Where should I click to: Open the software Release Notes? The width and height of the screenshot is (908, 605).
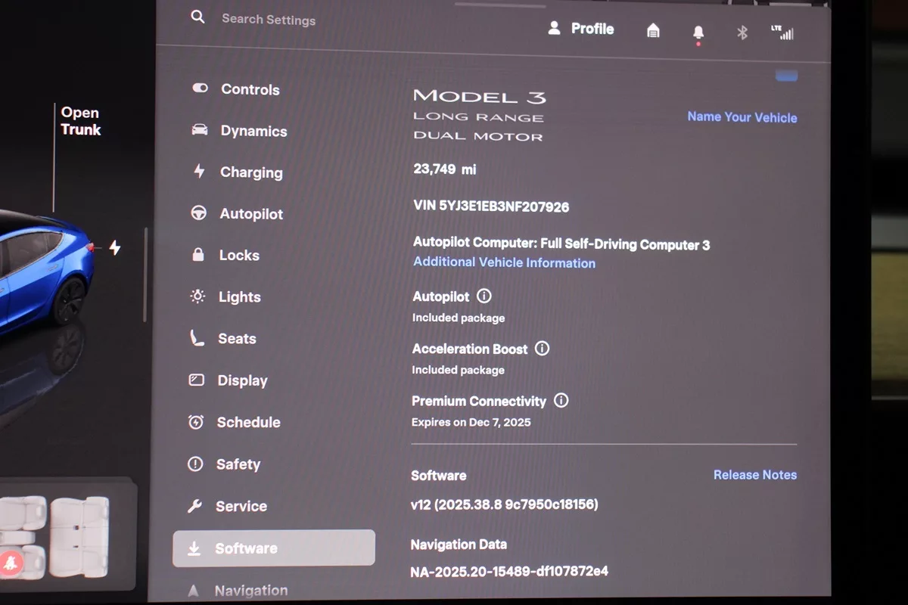click(x=754, y=475)
